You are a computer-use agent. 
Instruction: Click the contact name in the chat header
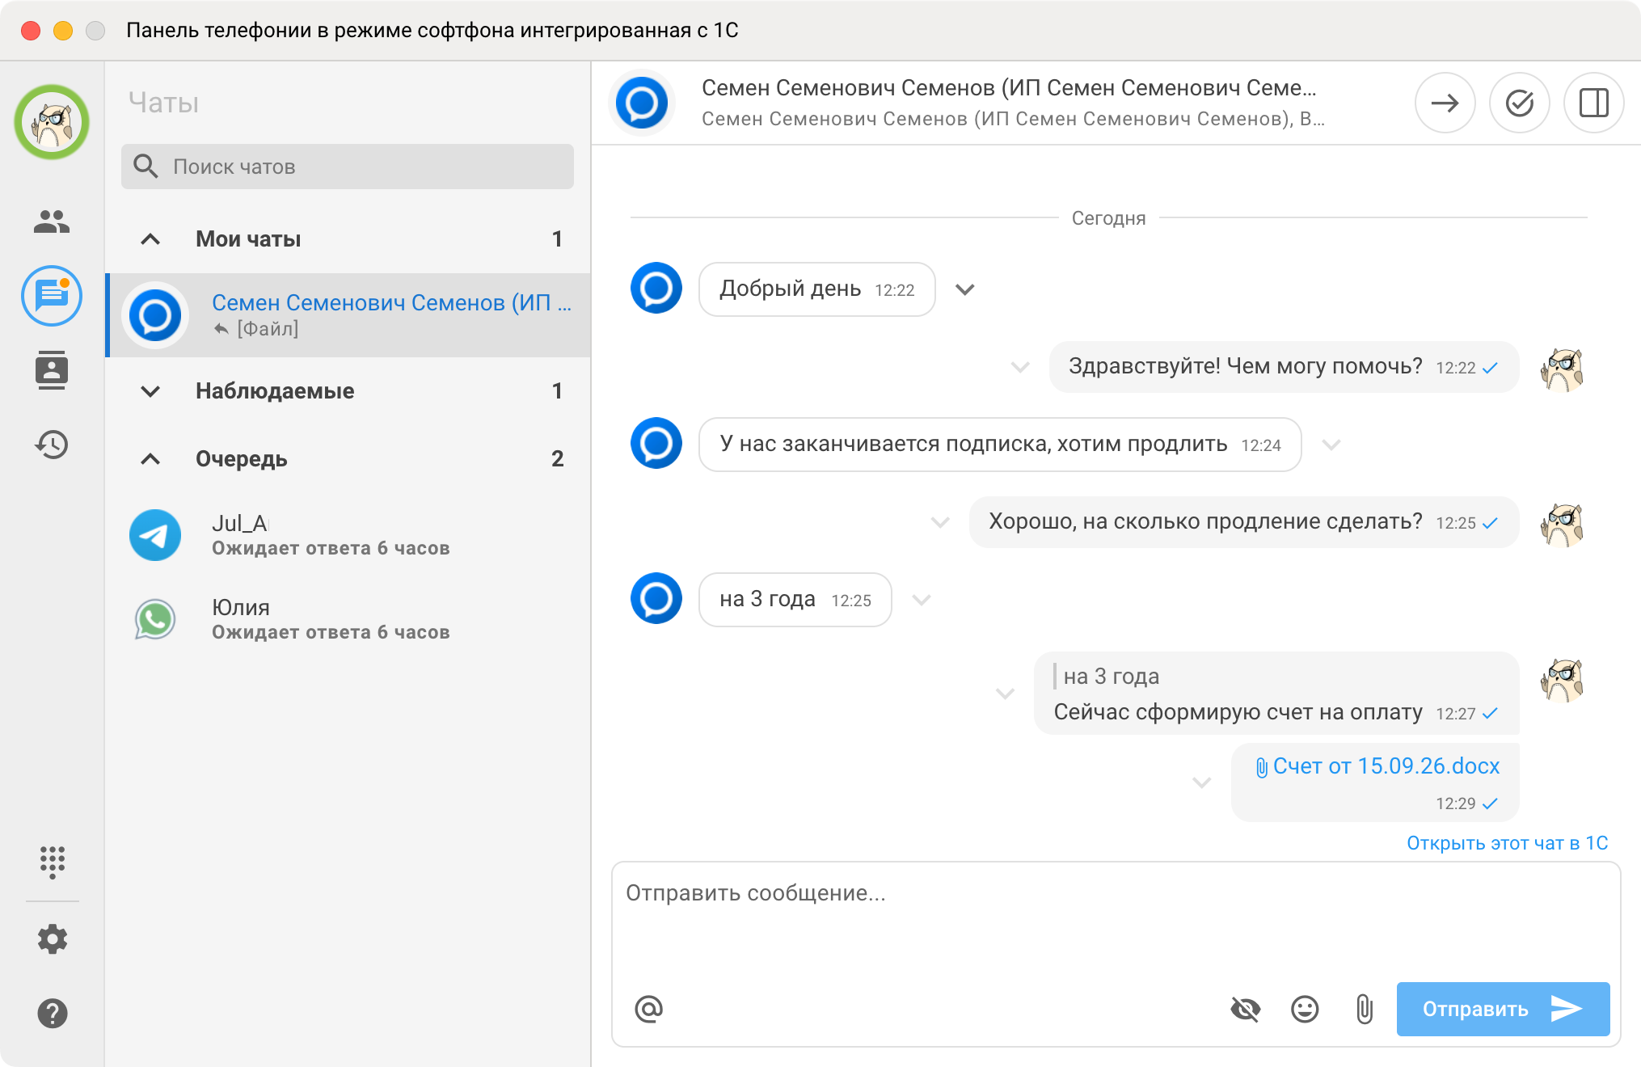pyautogui.click(x=1009, y=87)
